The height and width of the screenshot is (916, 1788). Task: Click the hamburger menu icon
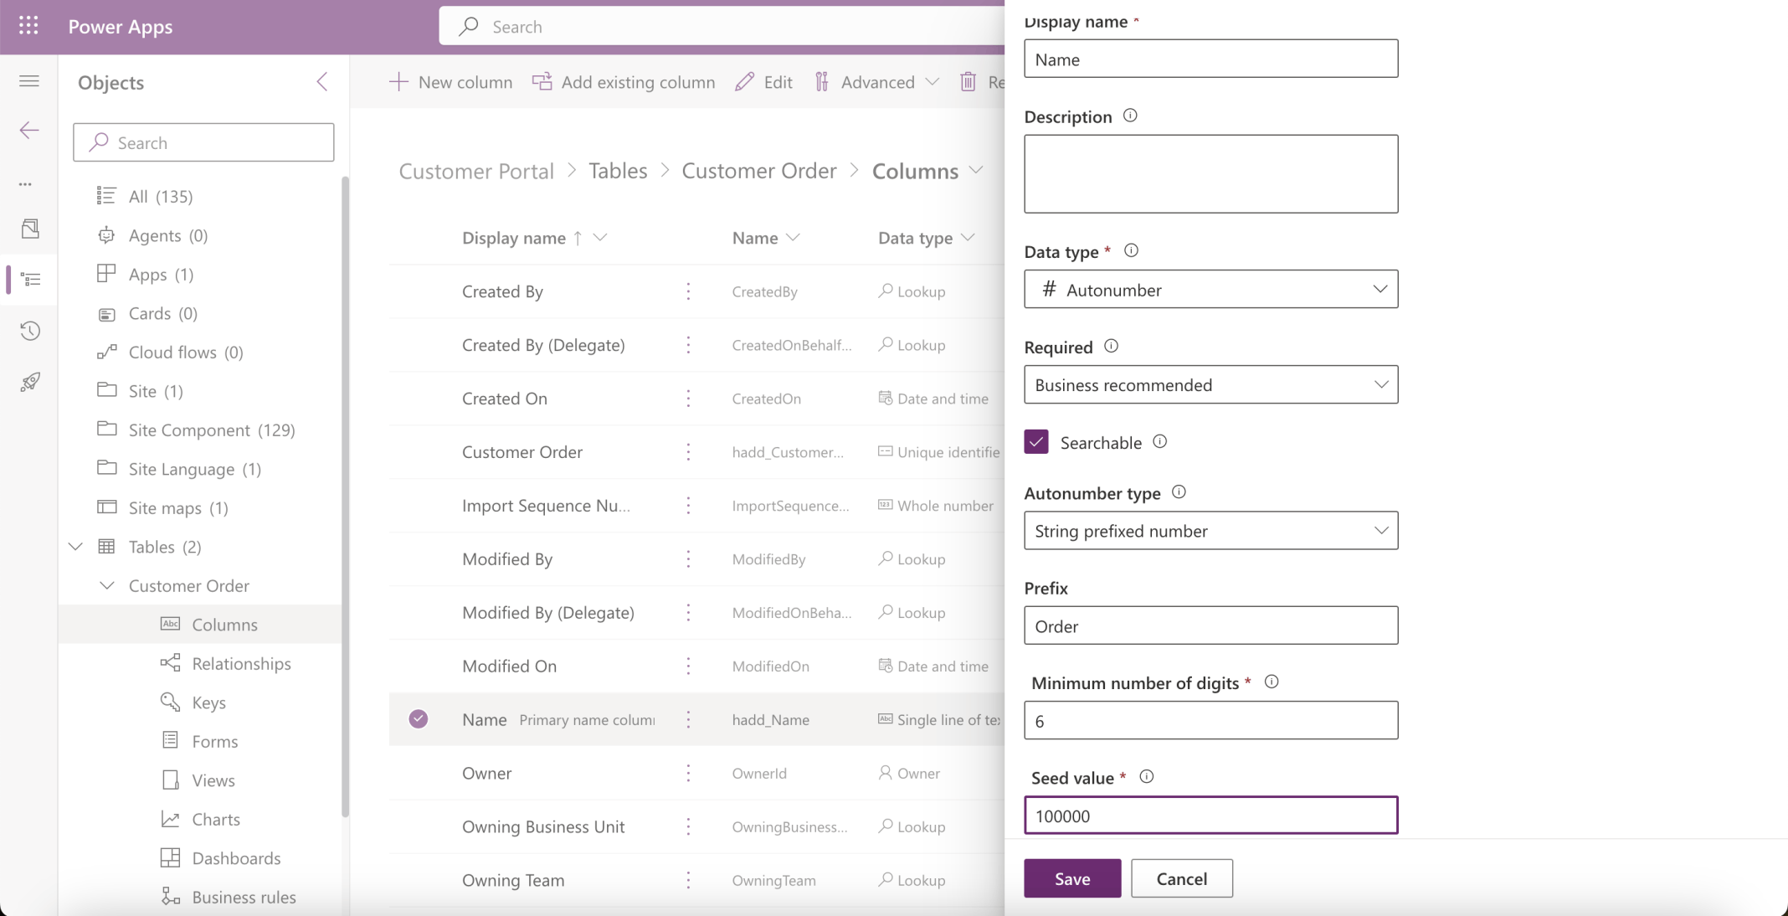[29, 81]
